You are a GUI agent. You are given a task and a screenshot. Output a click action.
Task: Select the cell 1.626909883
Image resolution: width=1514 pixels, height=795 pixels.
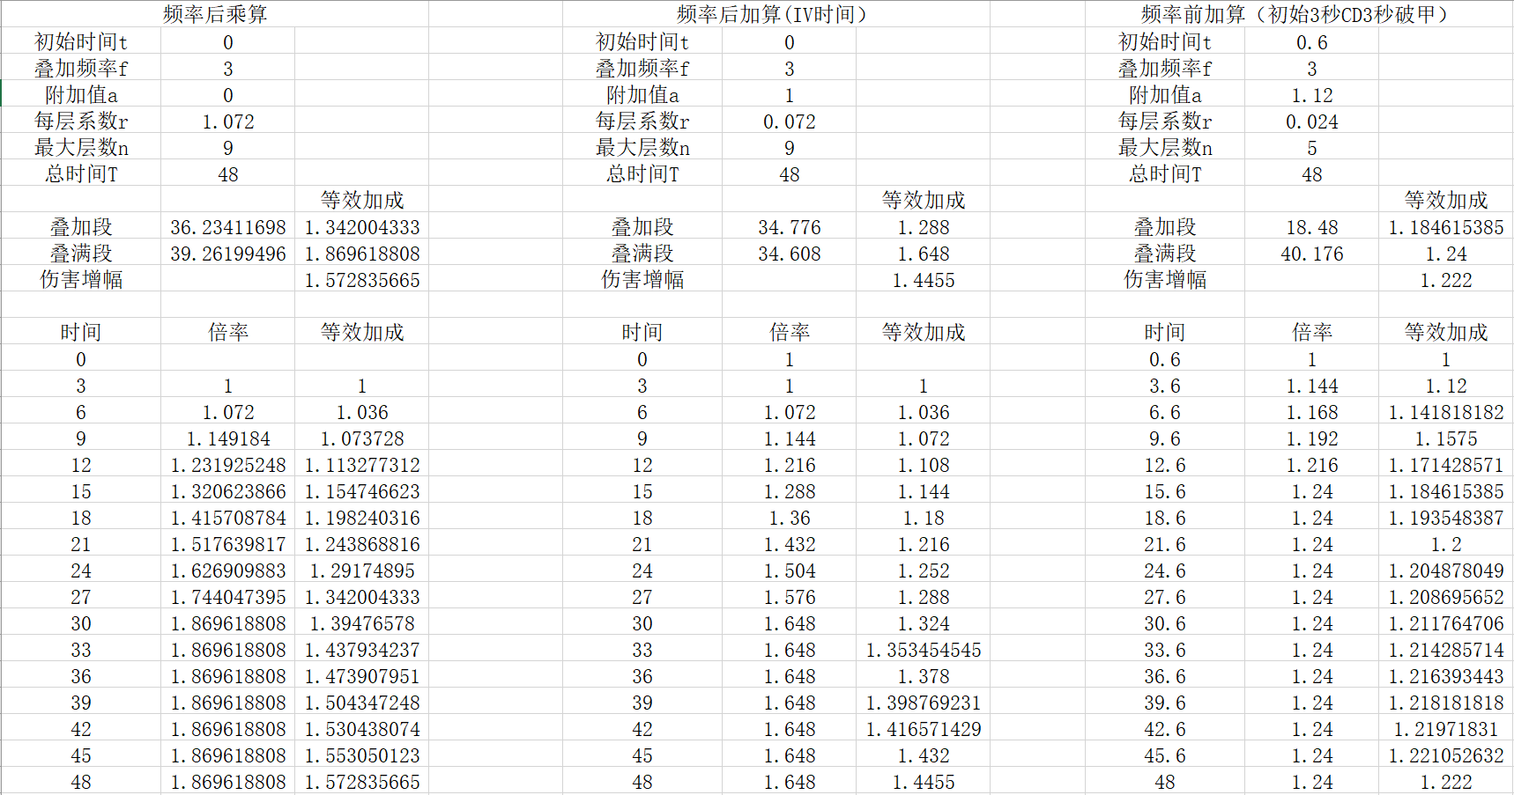tap(228, 570)
